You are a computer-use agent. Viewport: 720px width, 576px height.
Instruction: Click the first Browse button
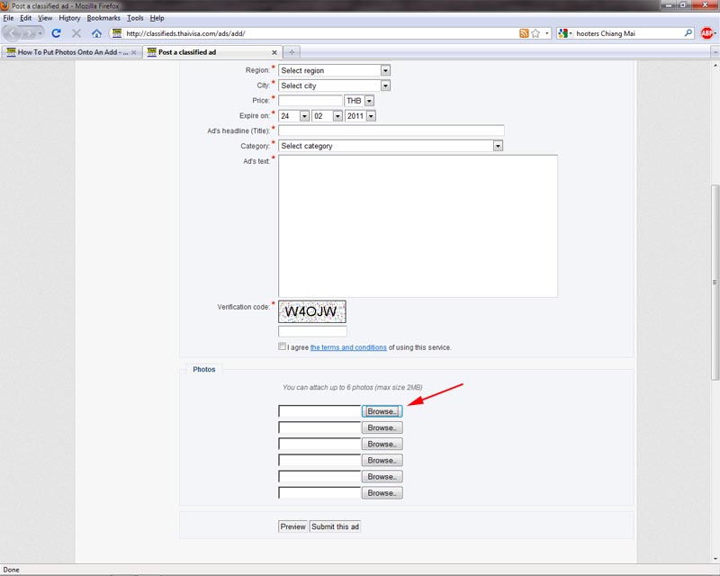[x=382, y=411]
